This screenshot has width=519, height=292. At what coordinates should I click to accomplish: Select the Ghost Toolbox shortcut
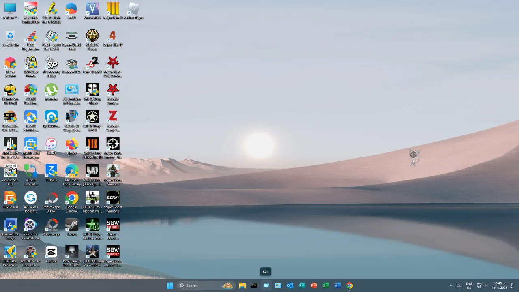click(10, 67)
